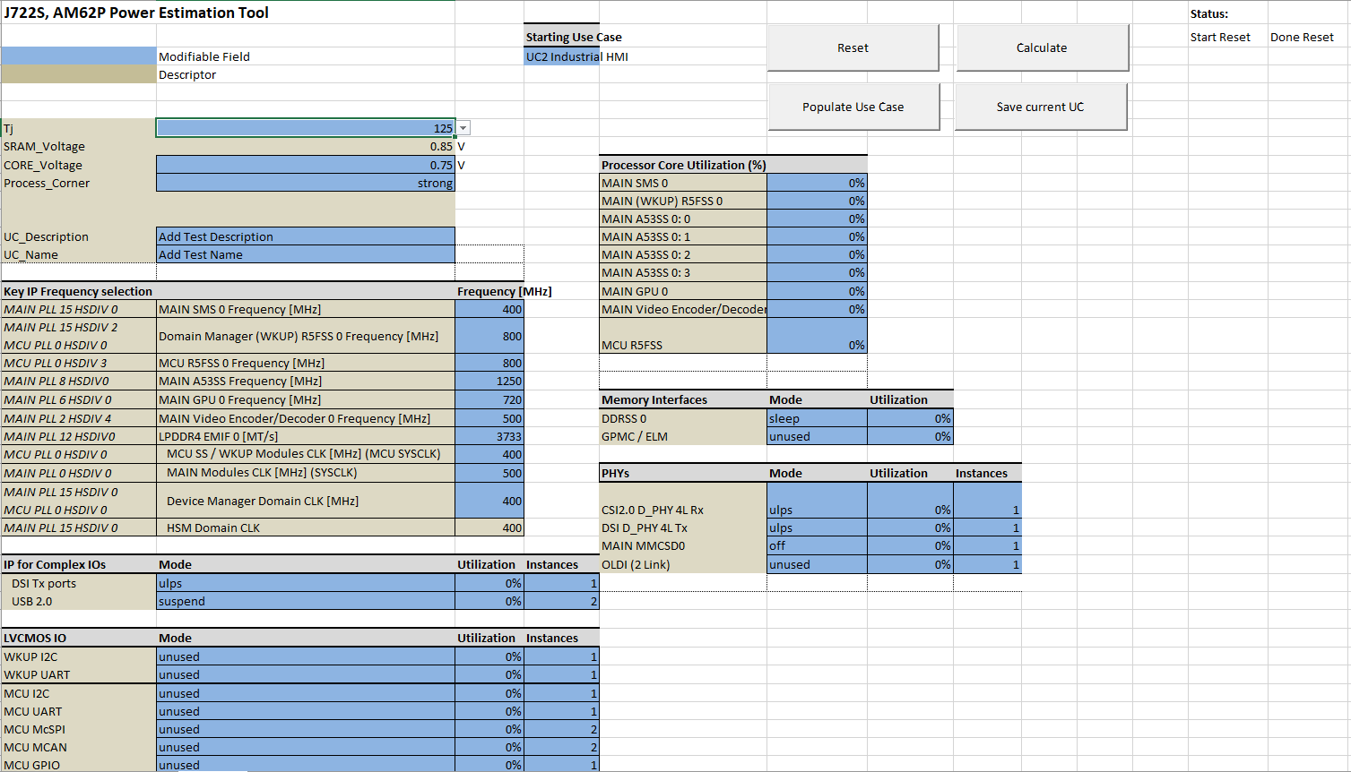The width and height of the screenshot is (1351, 772).
Task: Click the Memory Interfaces header
Action: [x=654, y=399]
